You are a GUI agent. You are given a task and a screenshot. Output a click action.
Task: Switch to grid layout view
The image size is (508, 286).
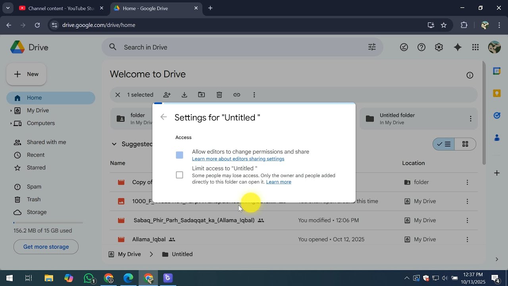coord(465,144)
